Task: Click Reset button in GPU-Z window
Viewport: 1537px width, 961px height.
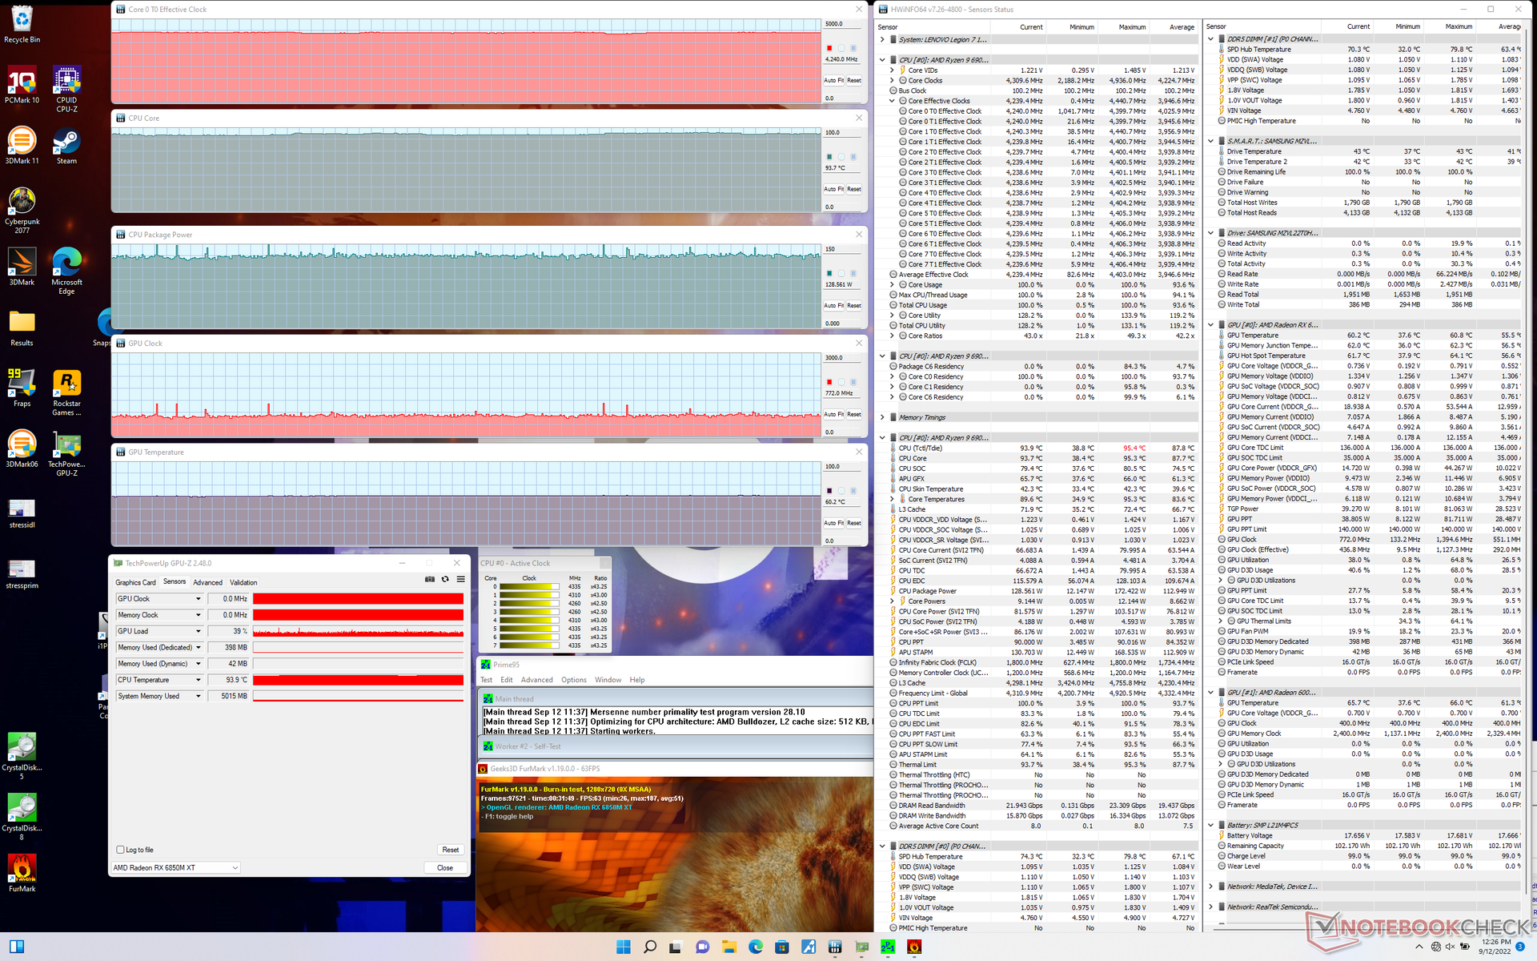Action: point(450,850)
